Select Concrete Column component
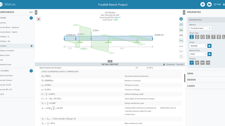 point(6,80)
